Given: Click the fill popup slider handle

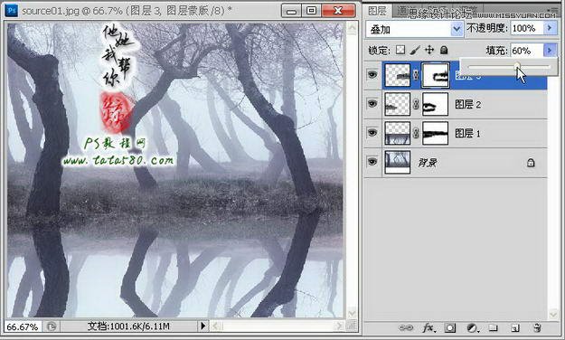Looking at the screenshot, I should tap(517, 66).
